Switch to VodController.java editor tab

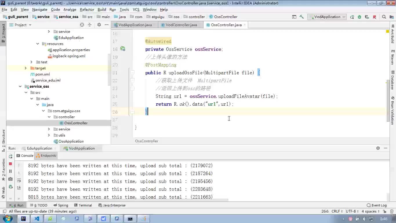point(181,25)
